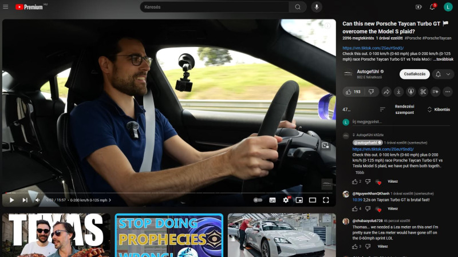Click the #Porsche hashtag
Screen dimensions: 458x257
pos(413,38)
